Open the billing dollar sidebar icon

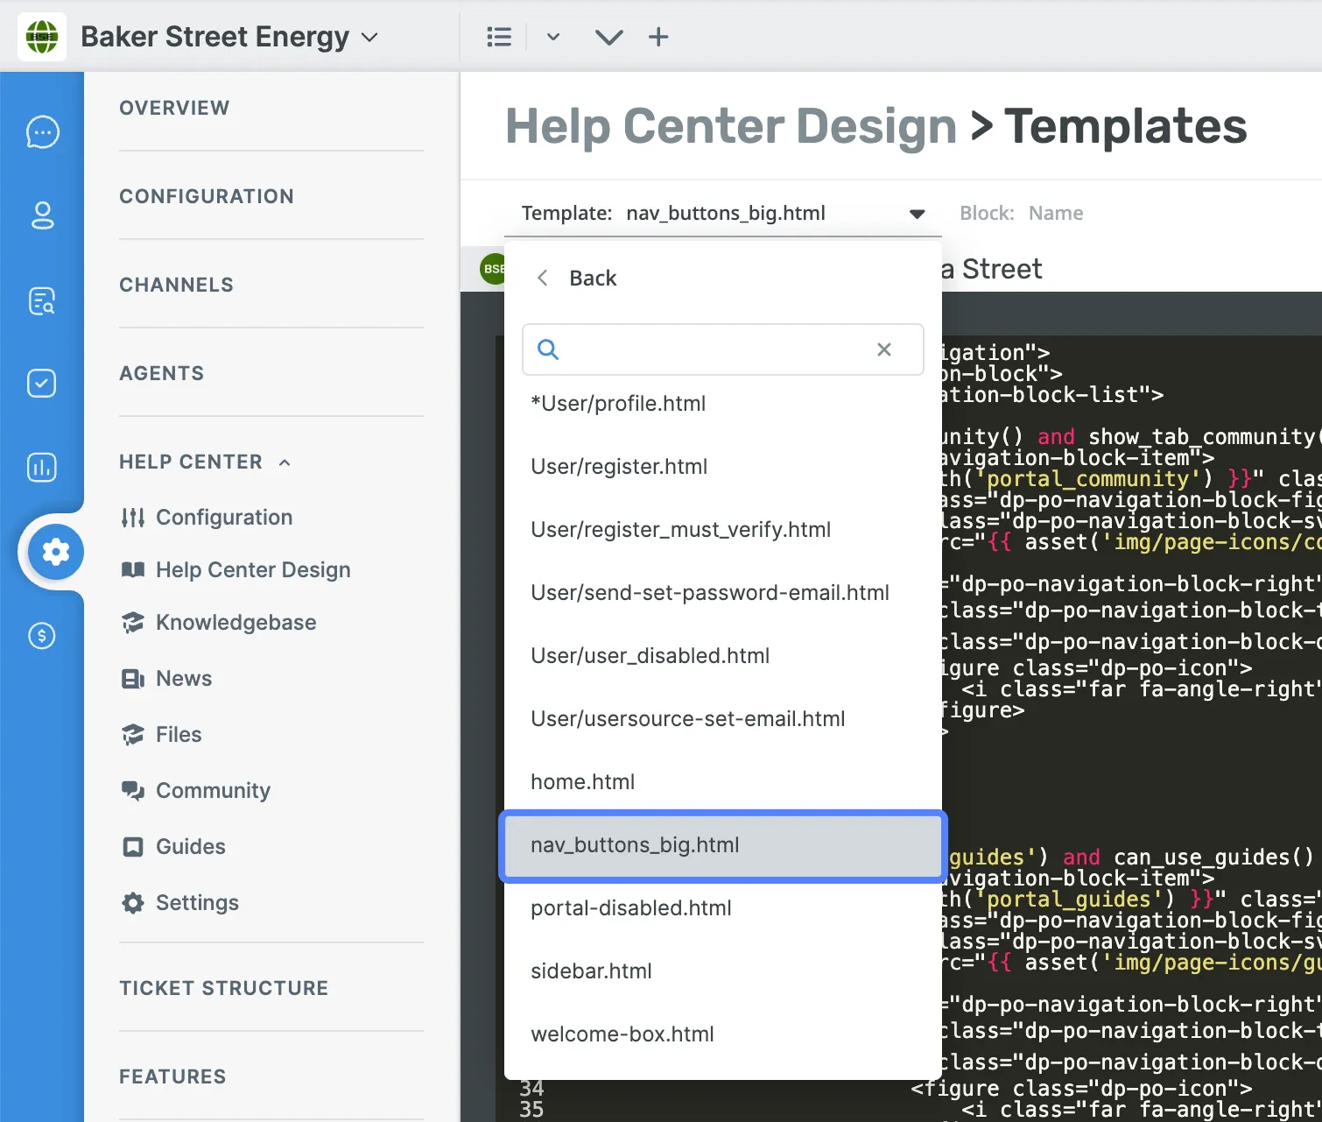click(42, 636)
